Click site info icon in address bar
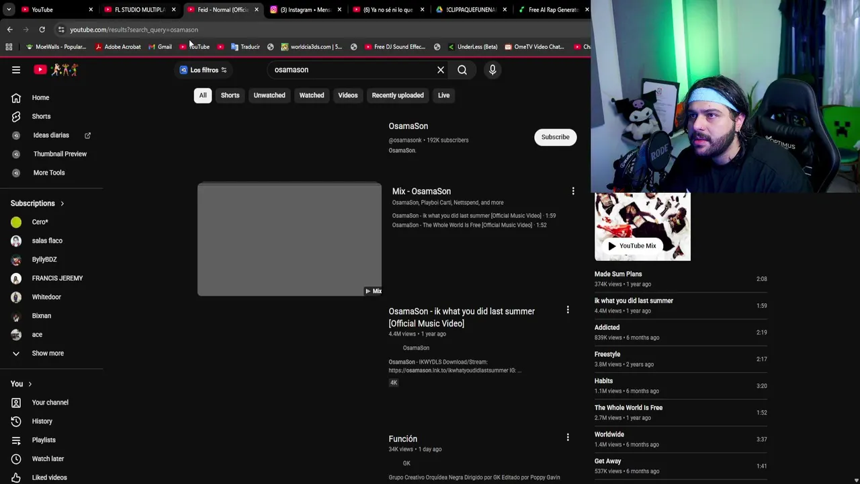Image resolution: width=860 pixels, height=484 pixels. pos(61,30)
